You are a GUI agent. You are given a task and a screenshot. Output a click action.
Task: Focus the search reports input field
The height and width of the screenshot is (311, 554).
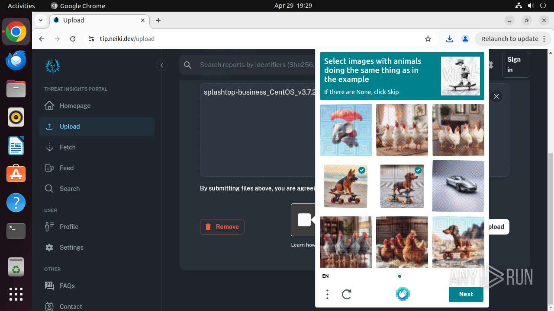[256, 65]
